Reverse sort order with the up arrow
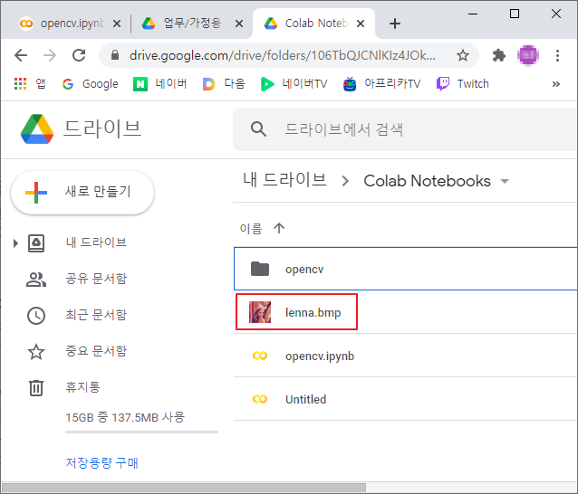Viewport: 578px width, 494px height. 279,228
